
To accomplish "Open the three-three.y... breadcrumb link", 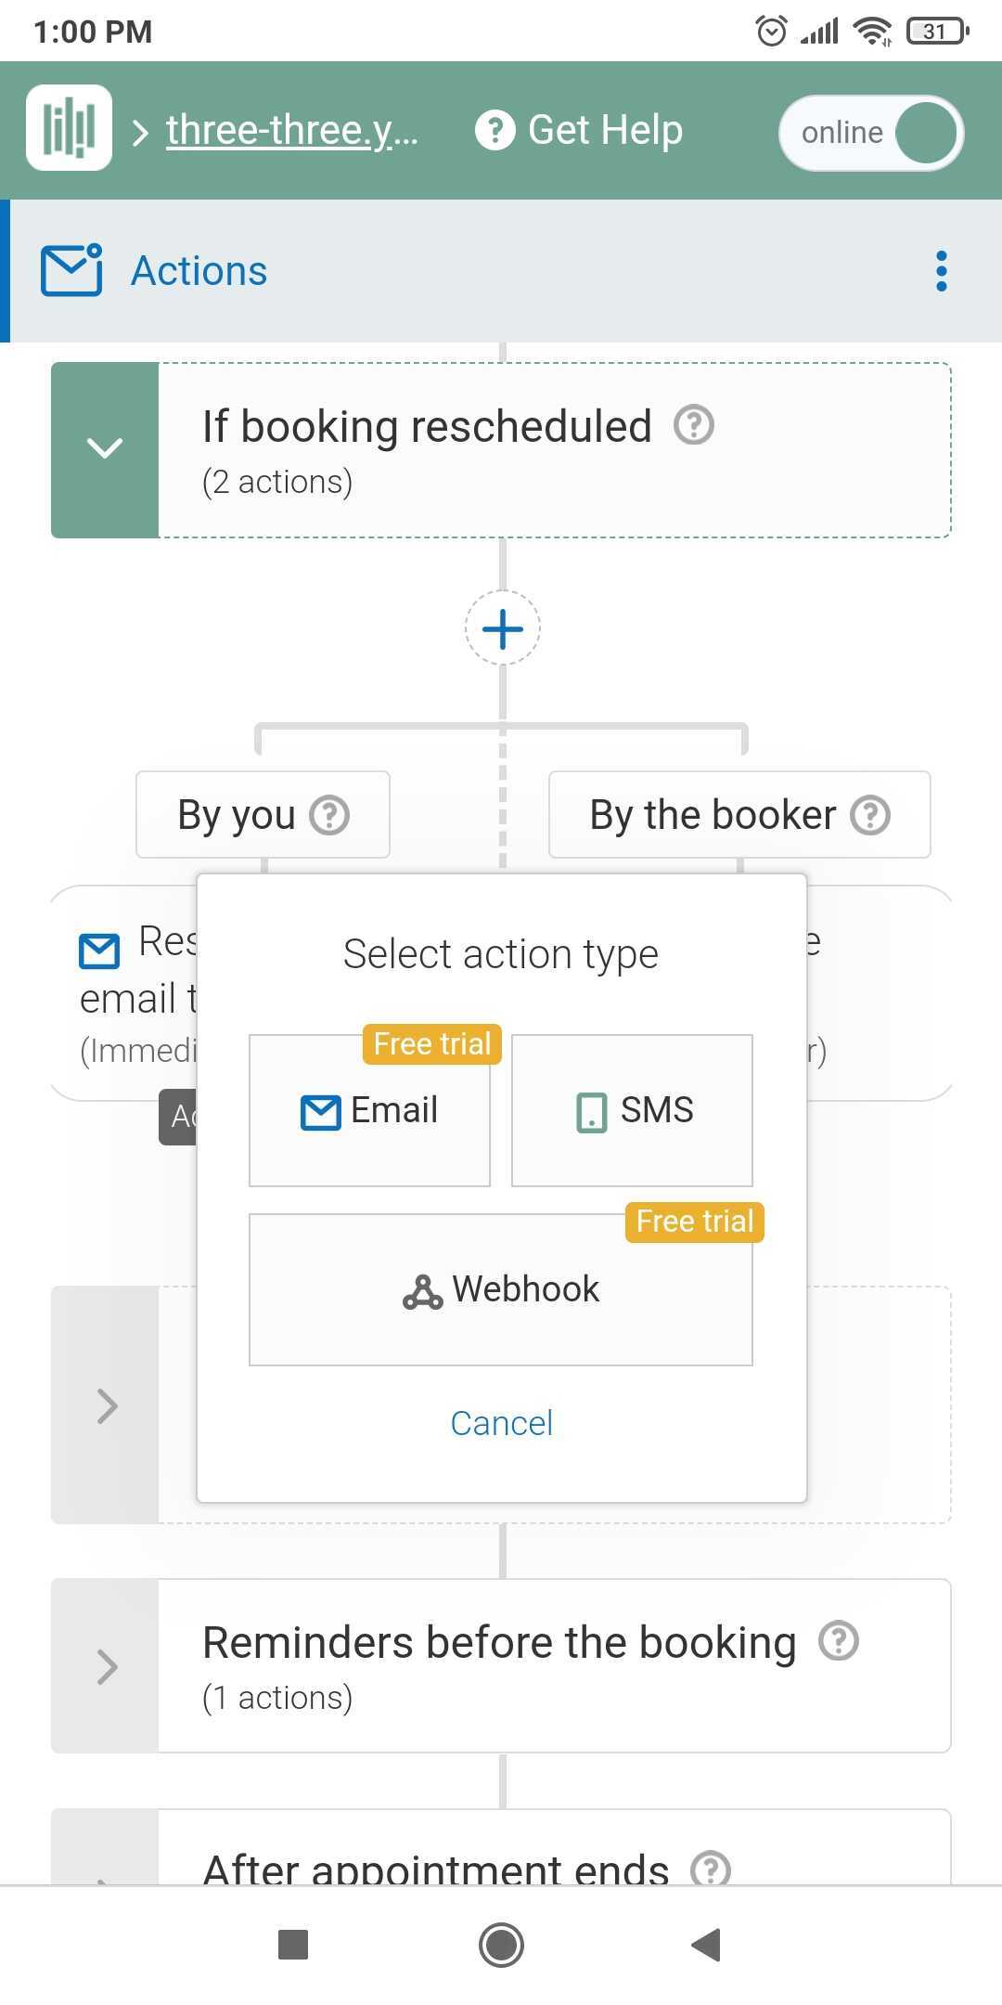I will (292, 130).
